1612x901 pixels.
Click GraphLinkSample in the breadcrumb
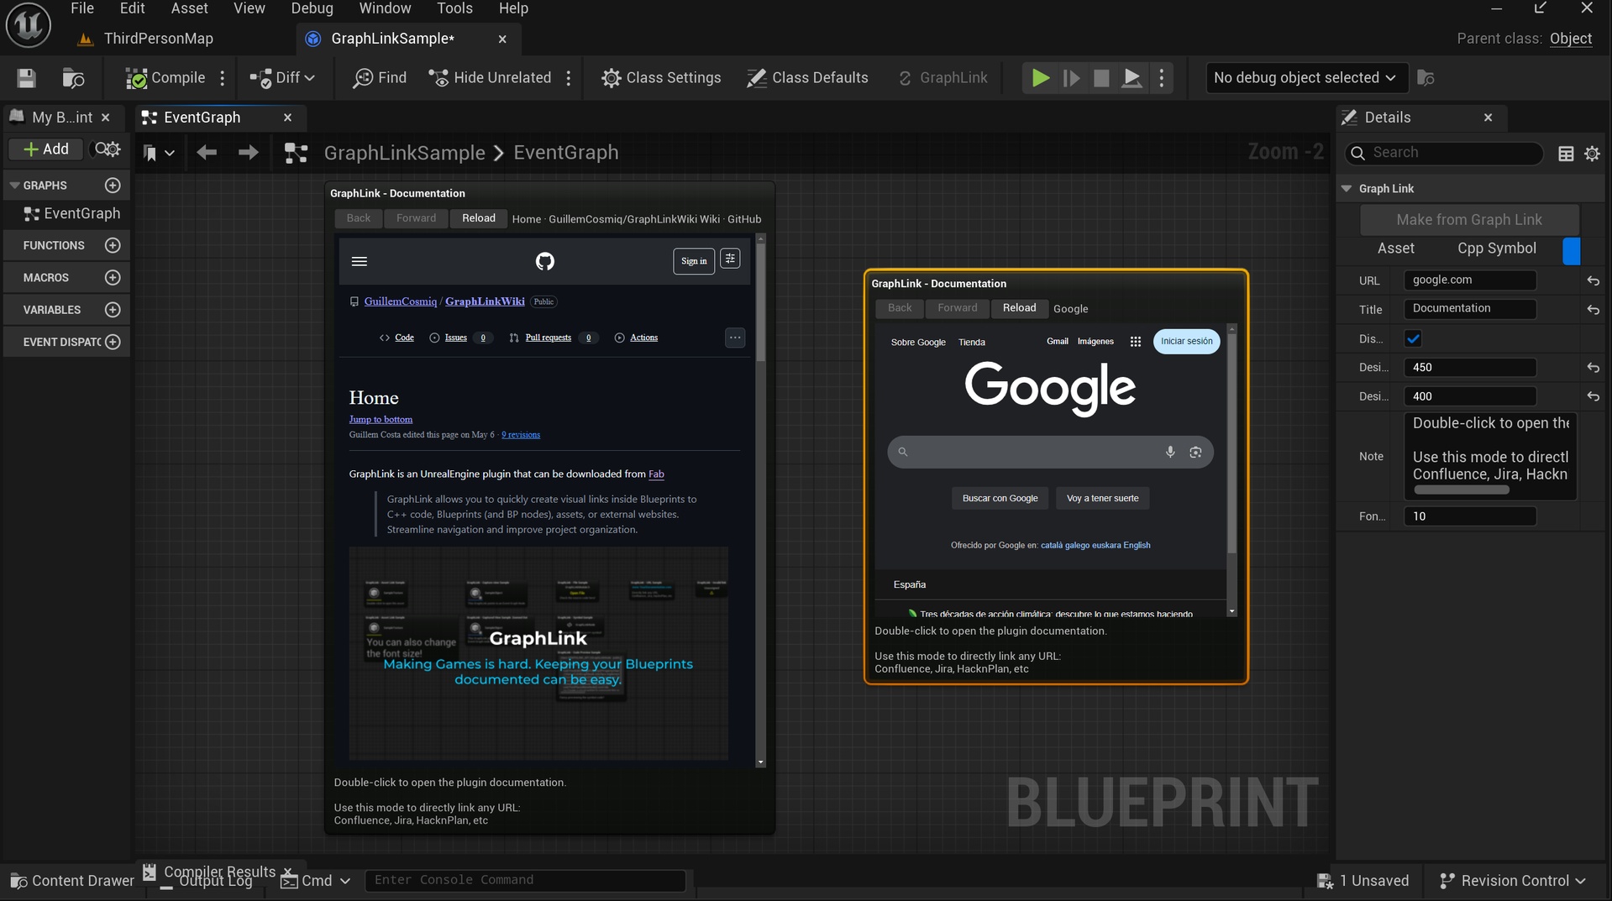pos(404,153)
